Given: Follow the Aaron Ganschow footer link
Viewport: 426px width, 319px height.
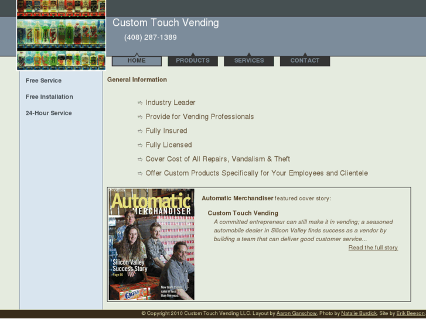Looking at the screenshot, I should [297, 313].
